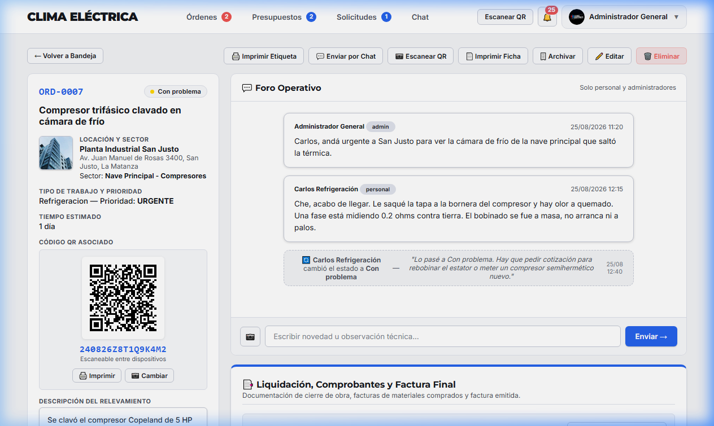This screenshot has height=426, width=714.
Task: Click the Con problema status badge
Action: pyautogui.click(x=176, y=91)
